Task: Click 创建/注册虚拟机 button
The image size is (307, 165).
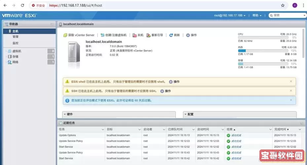Action: point(114,35)
